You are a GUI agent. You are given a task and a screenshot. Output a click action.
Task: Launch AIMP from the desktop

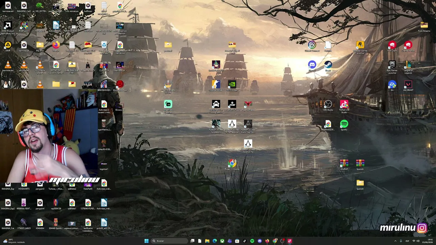pos(8,46)
